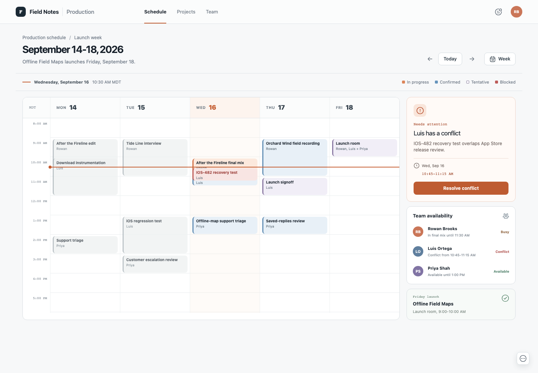Viewport: 538px width, 373px height.
Task: Open the Week view dropdown
Action: (500, 59)
